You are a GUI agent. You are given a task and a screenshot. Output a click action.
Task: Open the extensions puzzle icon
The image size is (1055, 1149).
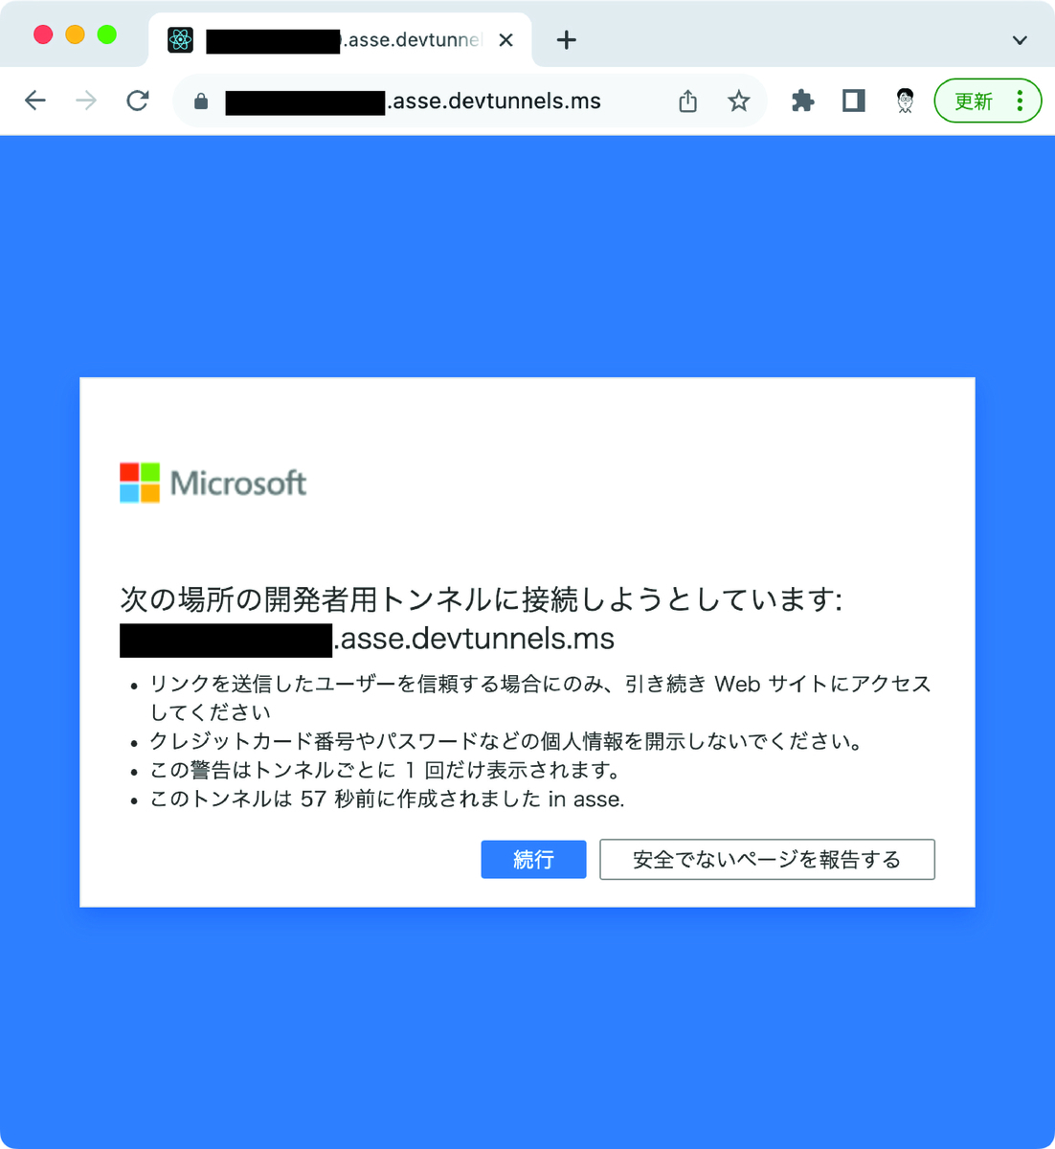click(x=802, y=101)
